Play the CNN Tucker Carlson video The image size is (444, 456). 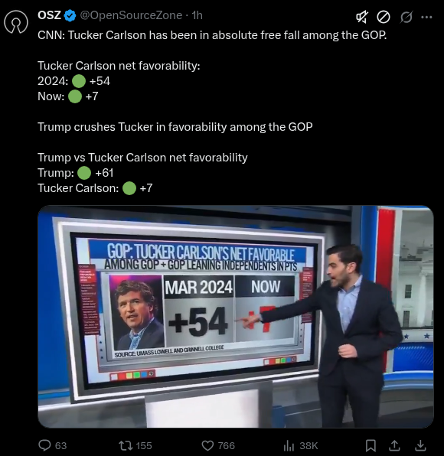[235, 317]
